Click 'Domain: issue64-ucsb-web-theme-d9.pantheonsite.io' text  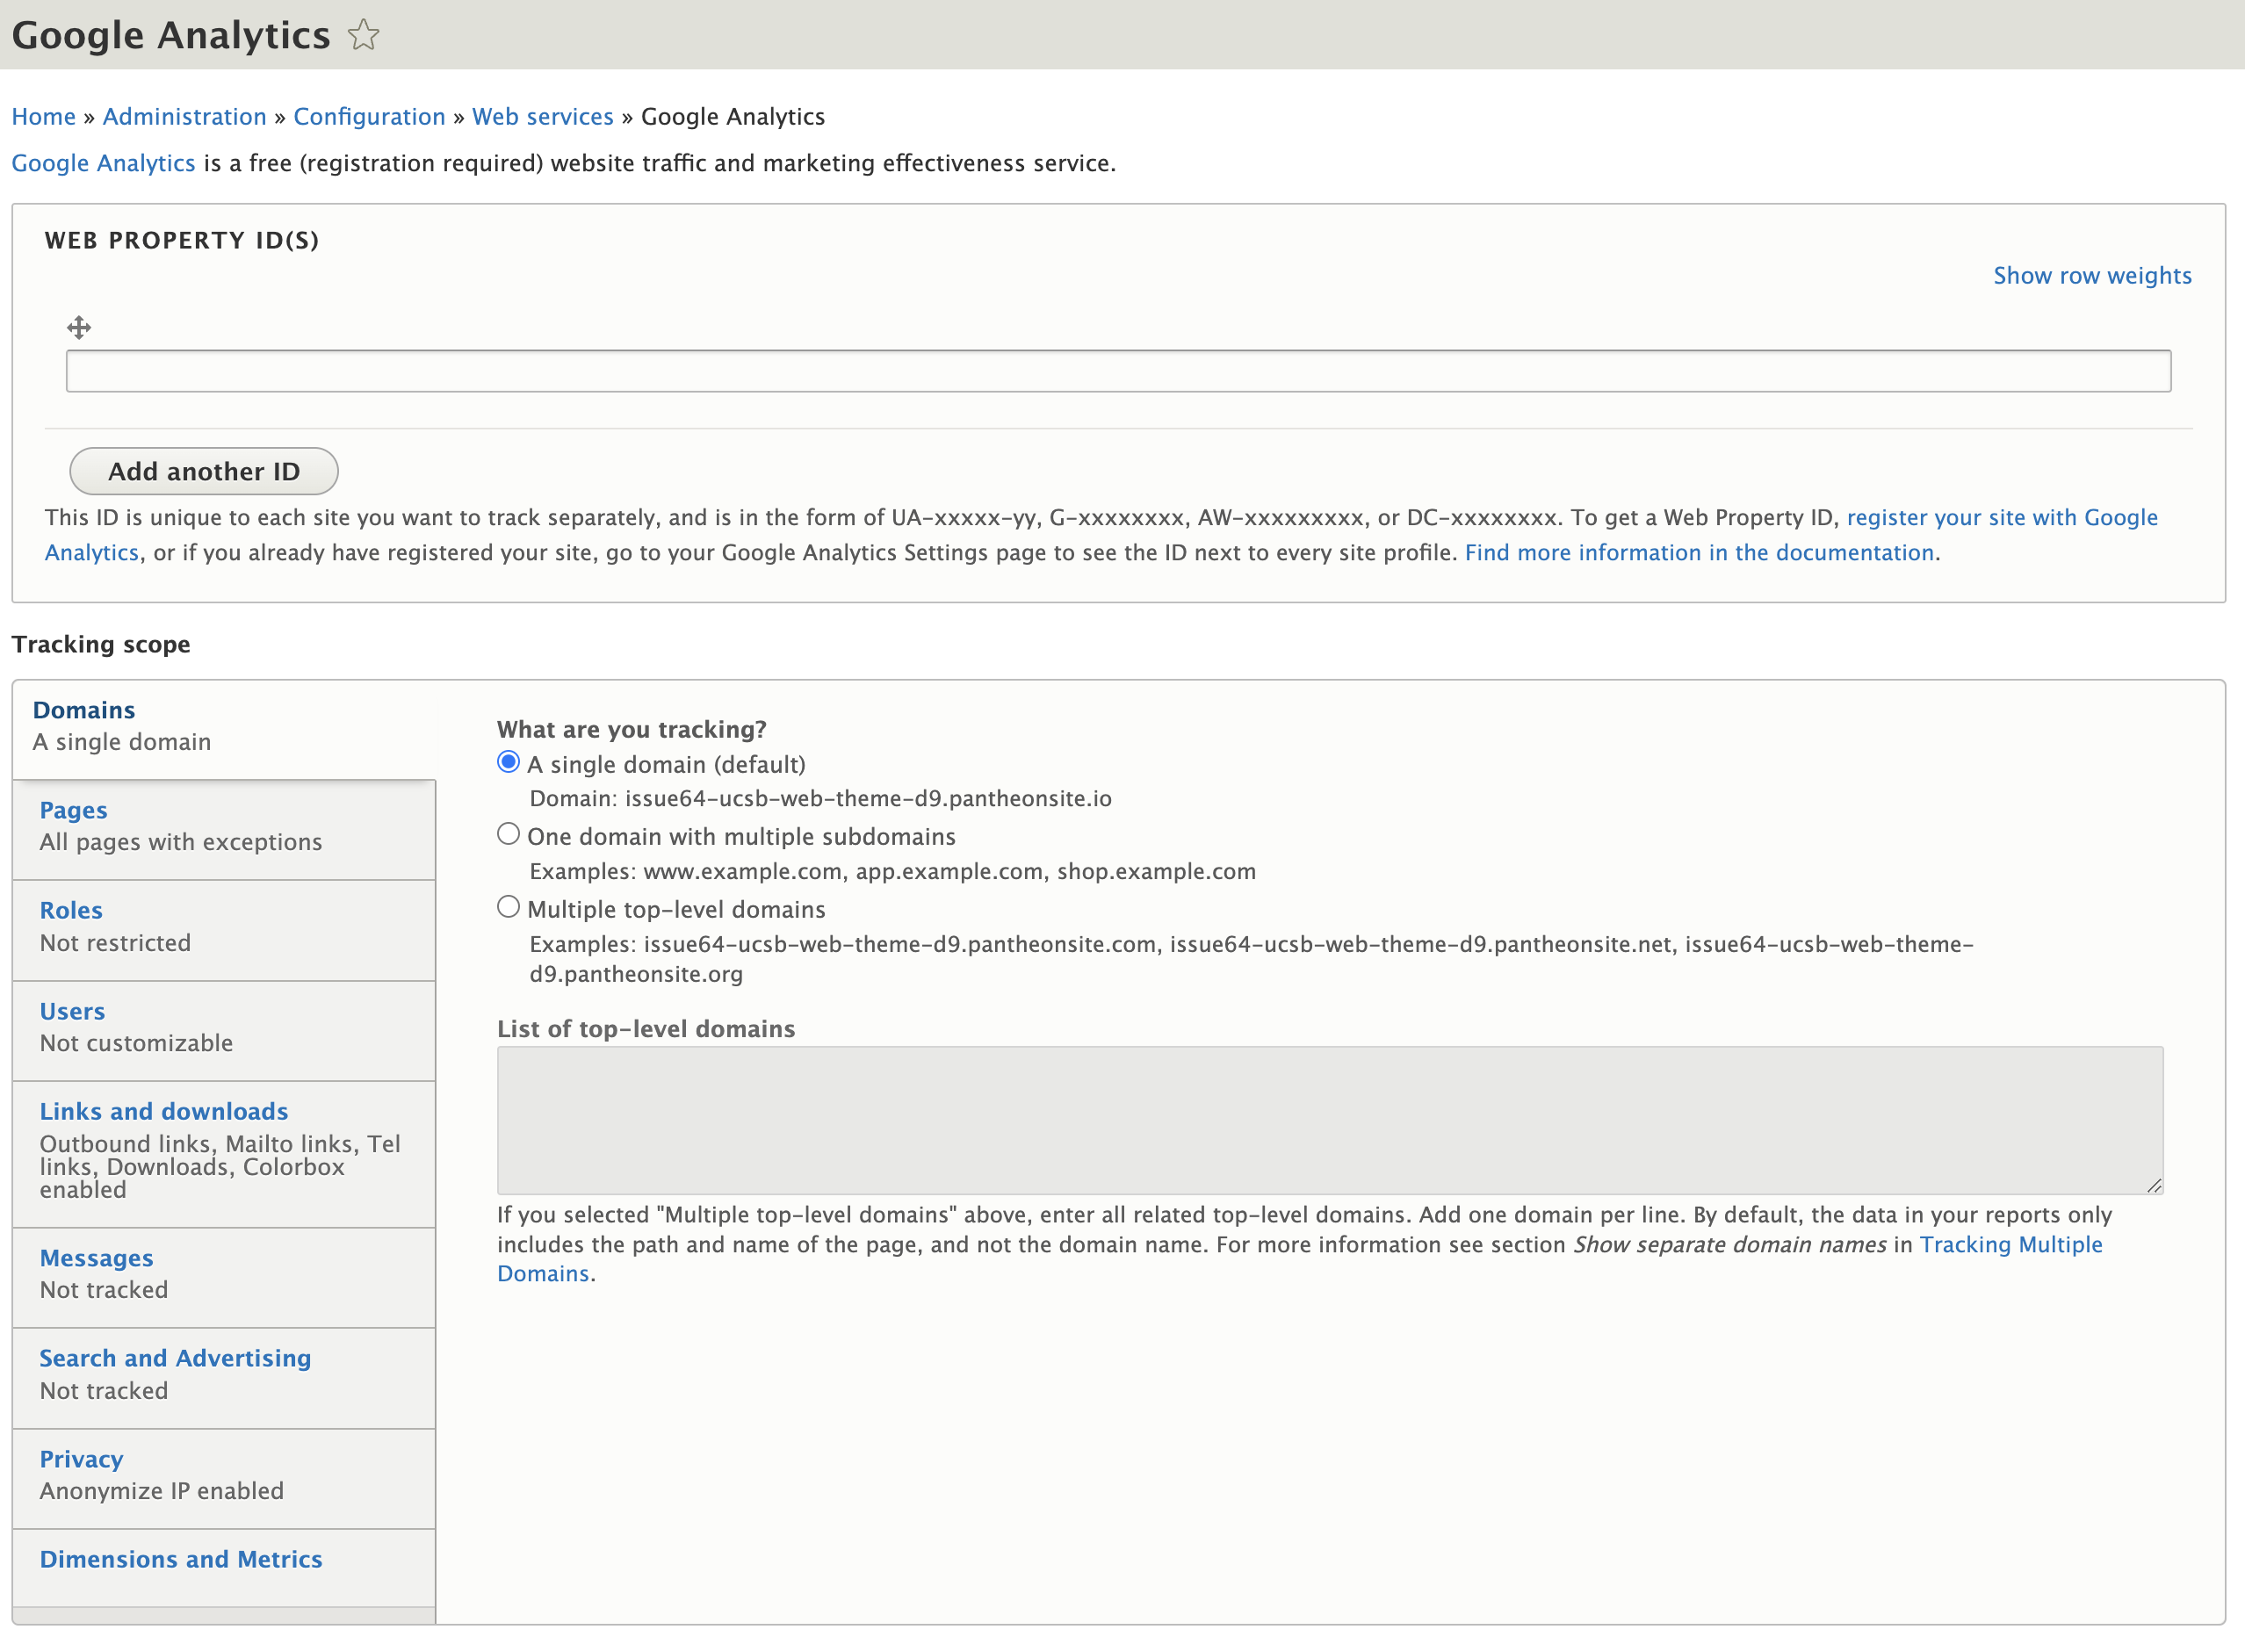[821, 798]
